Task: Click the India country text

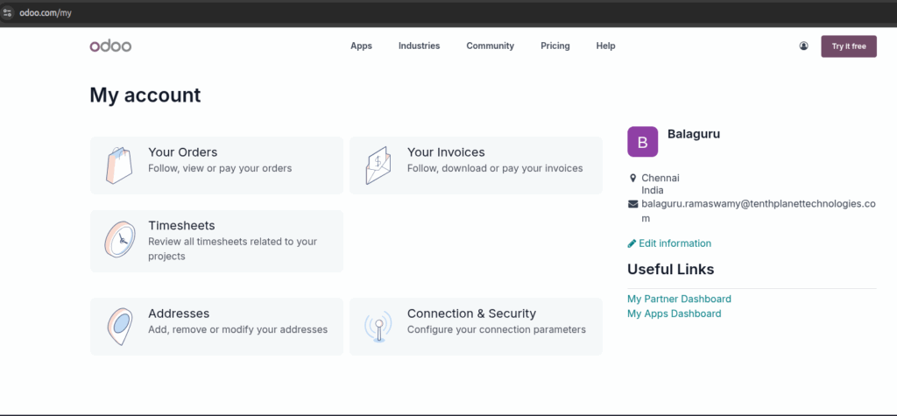Action: click(653, 191)
